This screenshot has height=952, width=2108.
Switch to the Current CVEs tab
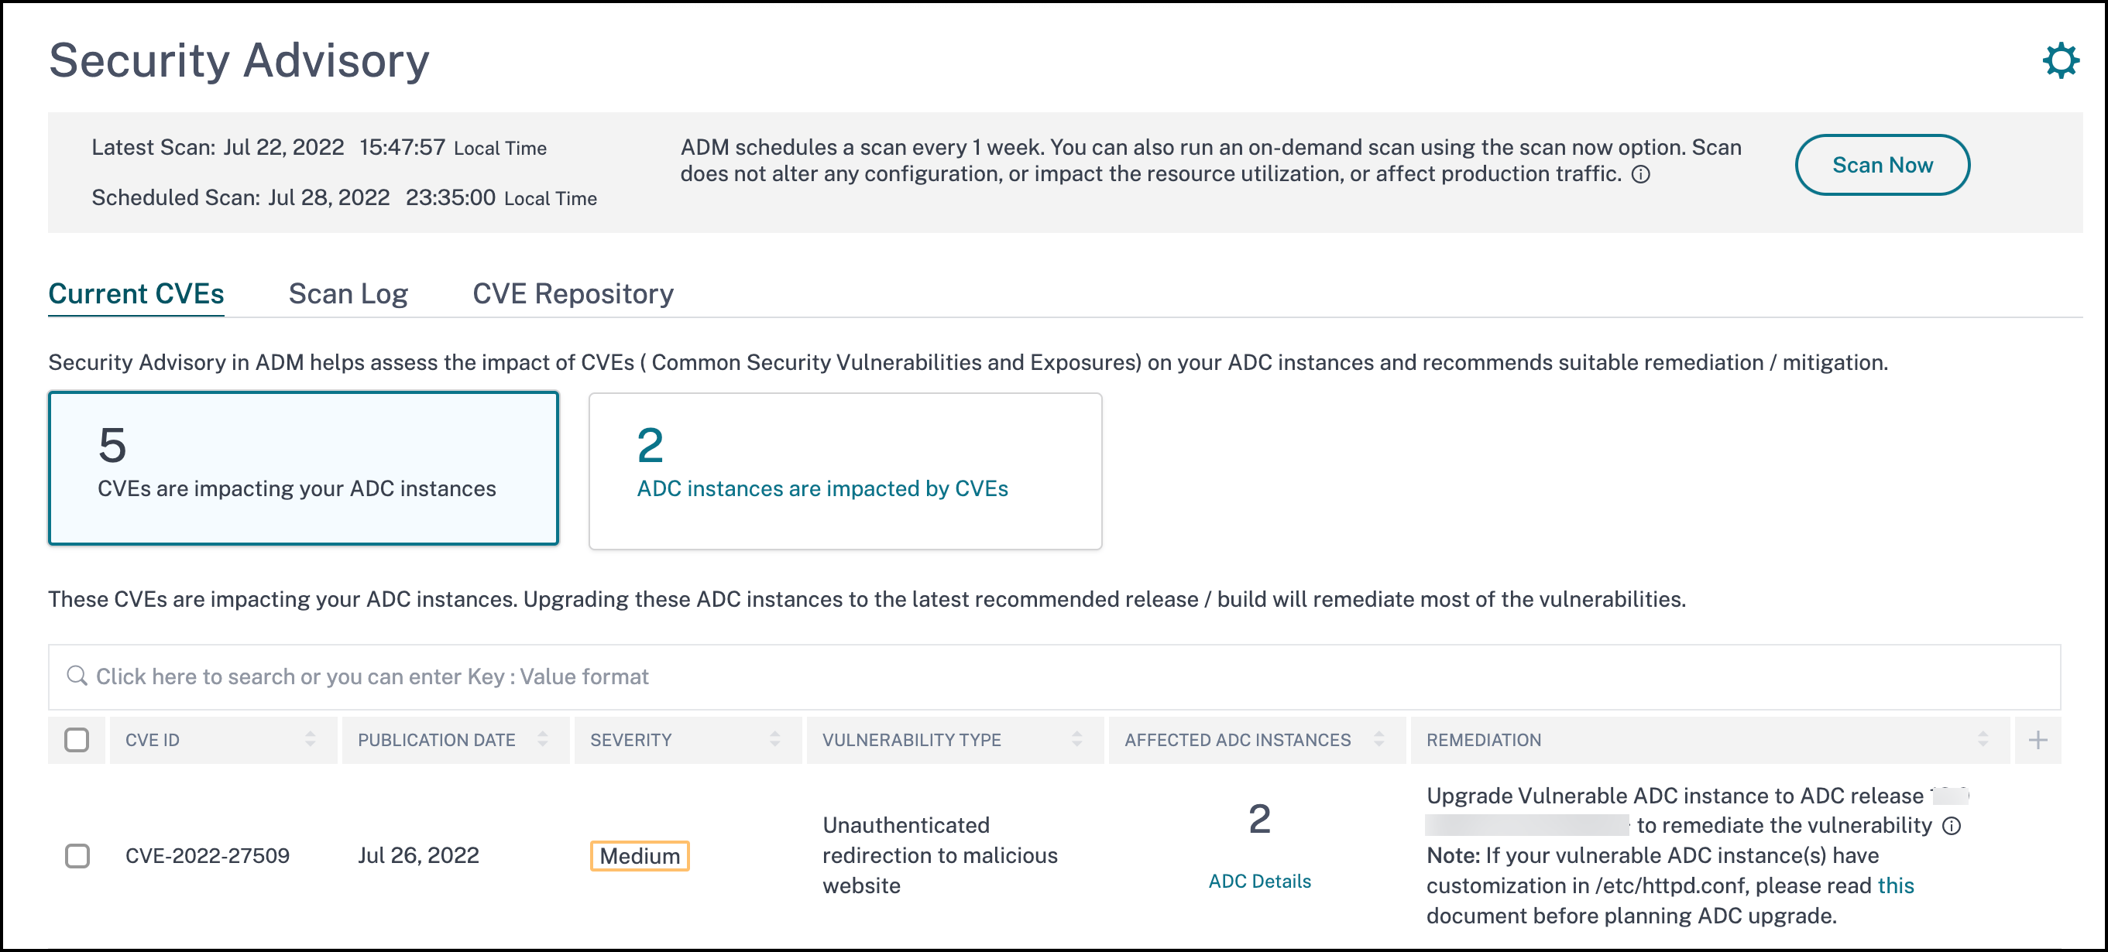coord(136,293)
